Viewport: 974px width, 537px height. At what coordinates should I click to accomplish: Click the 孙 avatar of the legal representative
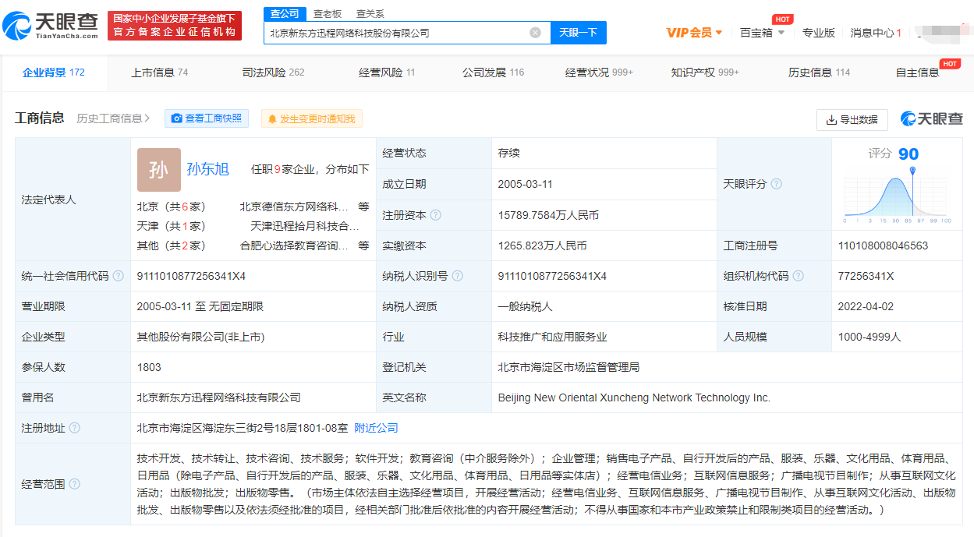click(158, 170)
